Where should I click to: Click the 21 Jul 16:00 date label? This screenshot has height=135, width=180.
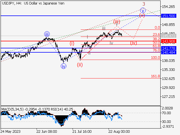(x=82, y=131)
